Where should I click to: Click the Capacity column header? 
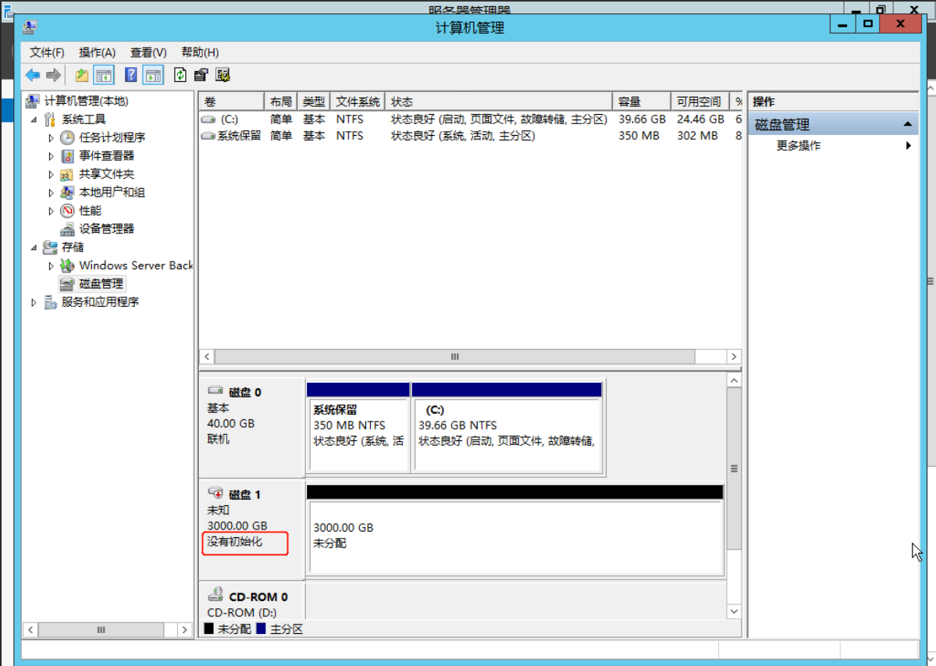(640, 102)
